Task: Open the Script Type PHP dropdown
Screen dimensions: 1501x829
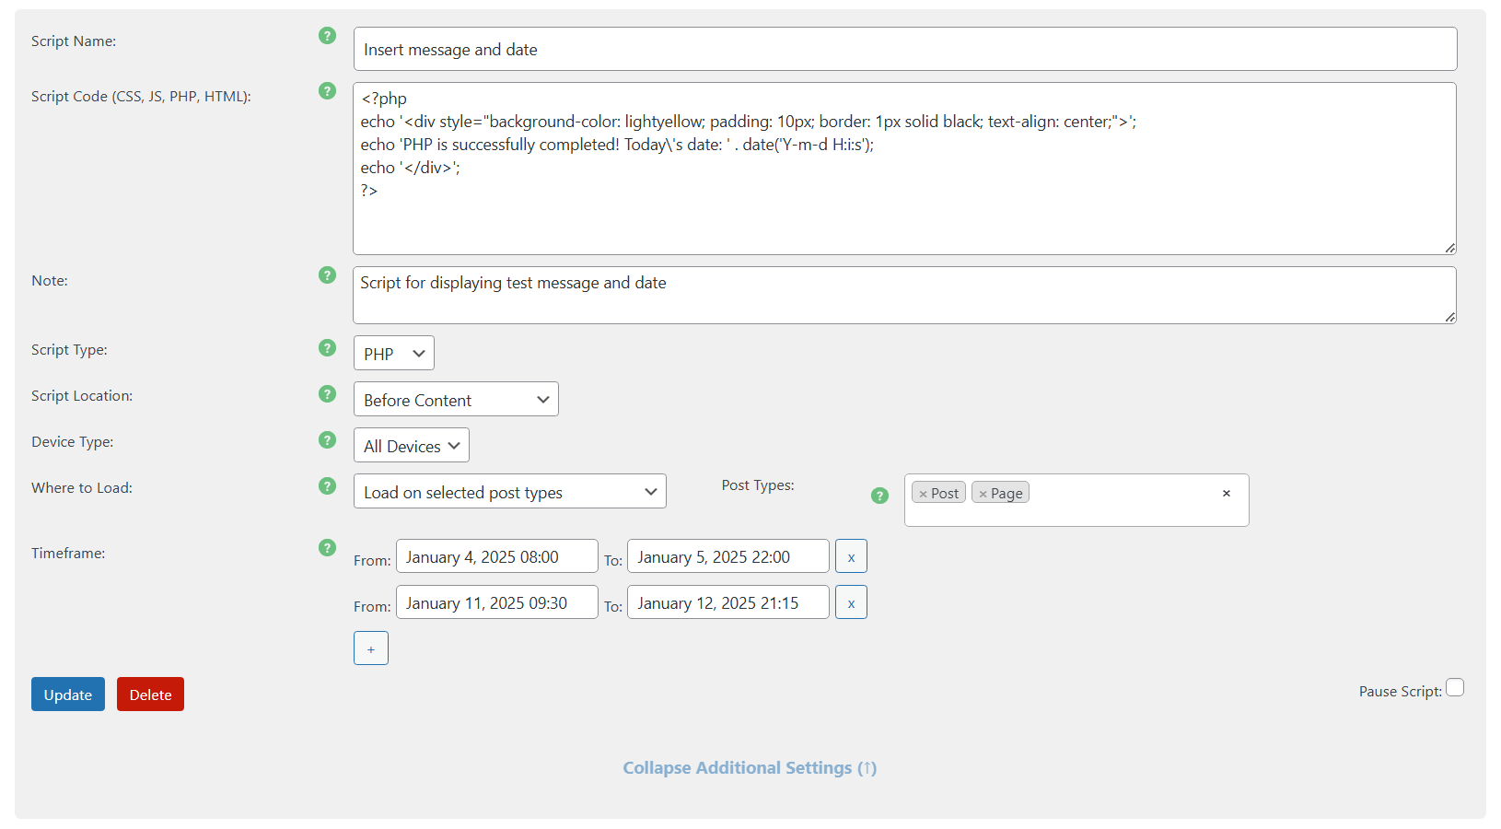Action: coord(393,354)
